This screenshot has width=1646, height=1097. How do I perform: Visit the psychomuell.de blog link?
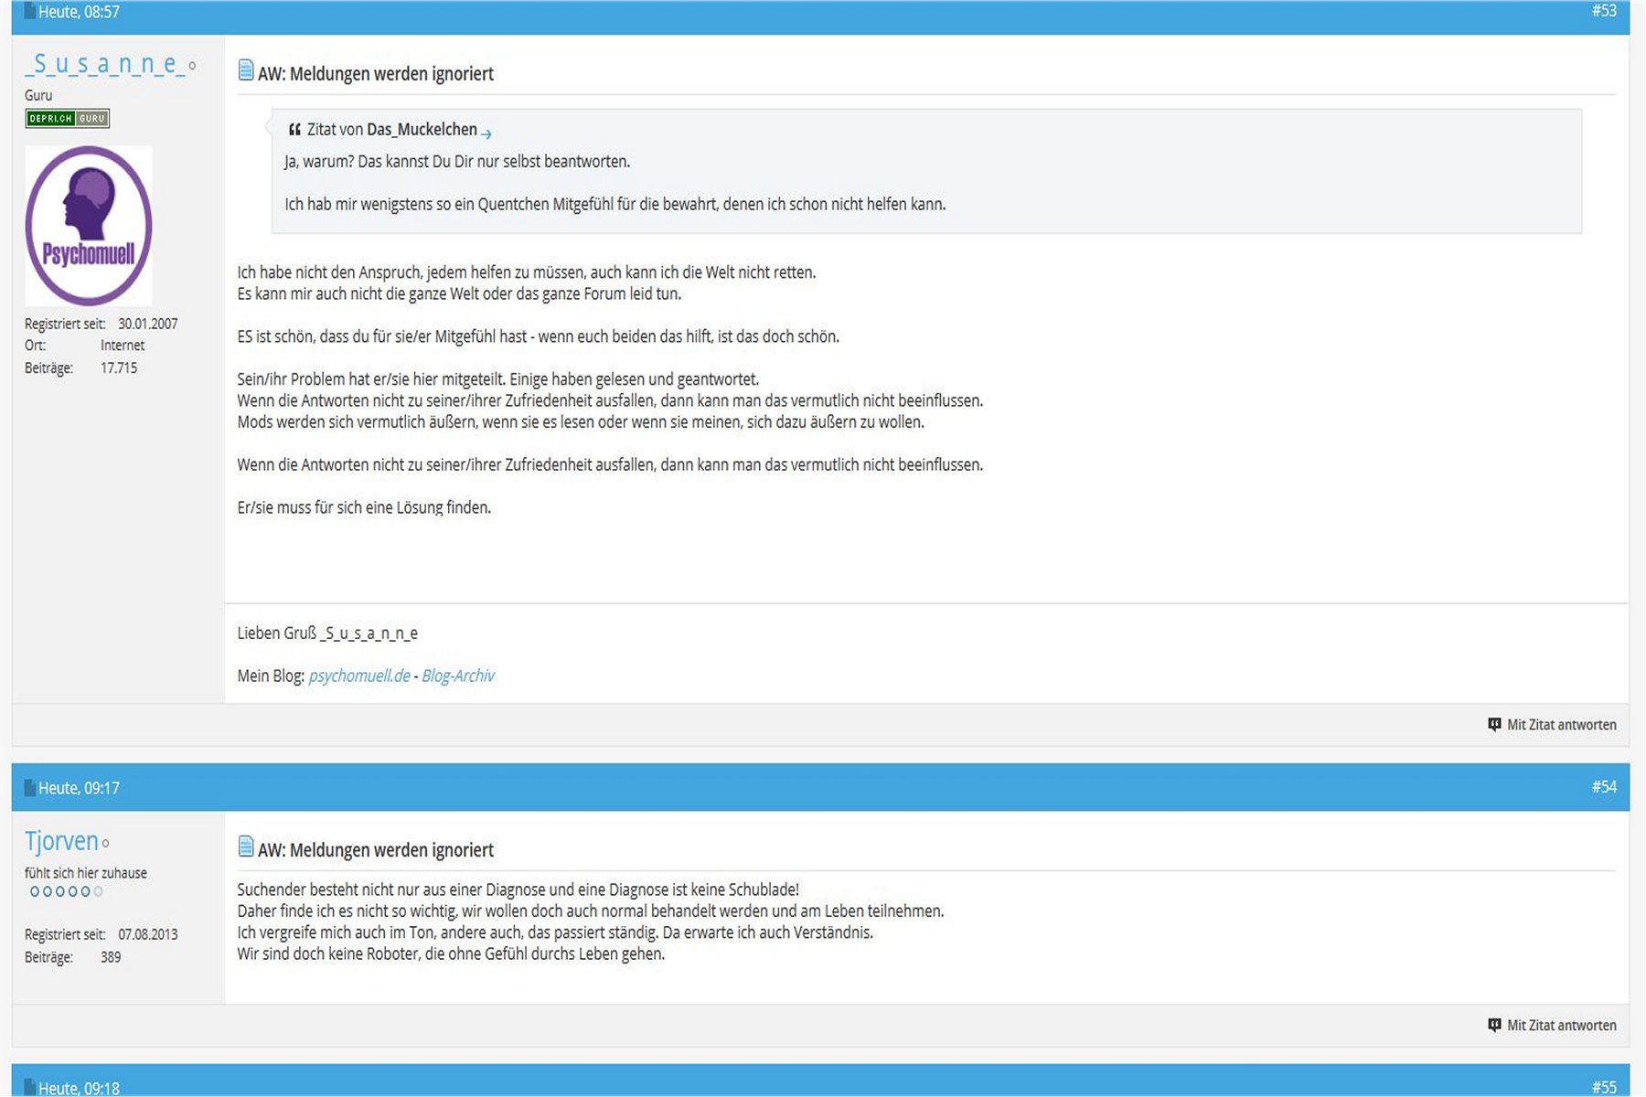358,676
